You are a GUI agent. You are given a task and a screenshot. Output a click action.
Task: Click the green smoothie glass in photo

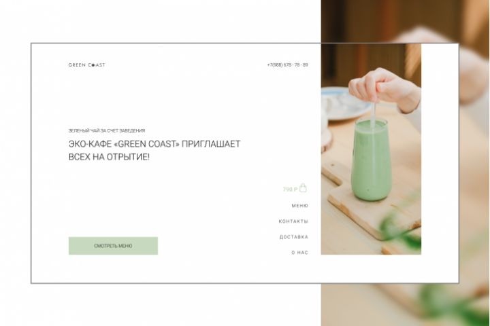pos(371,159)
